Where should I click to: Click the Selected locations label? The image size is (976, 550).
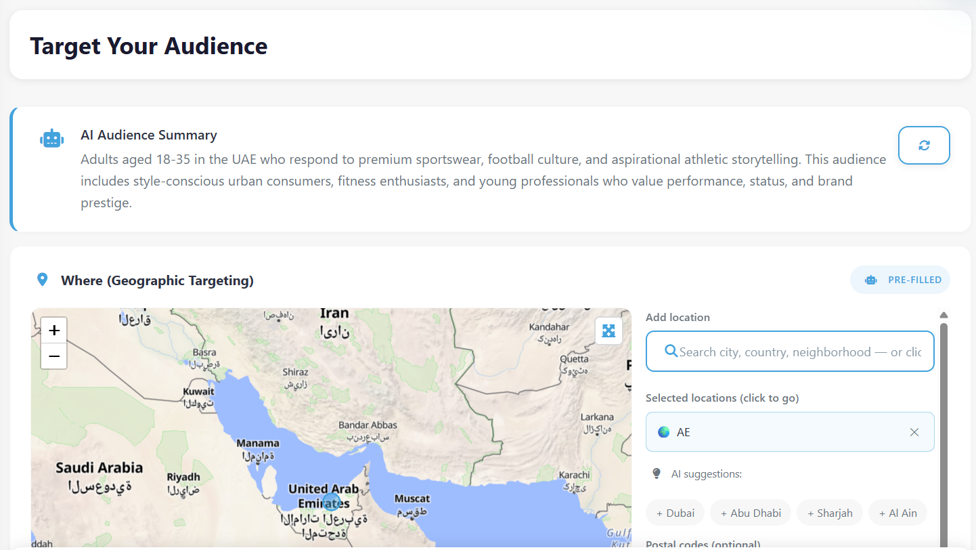click(722, 398)
